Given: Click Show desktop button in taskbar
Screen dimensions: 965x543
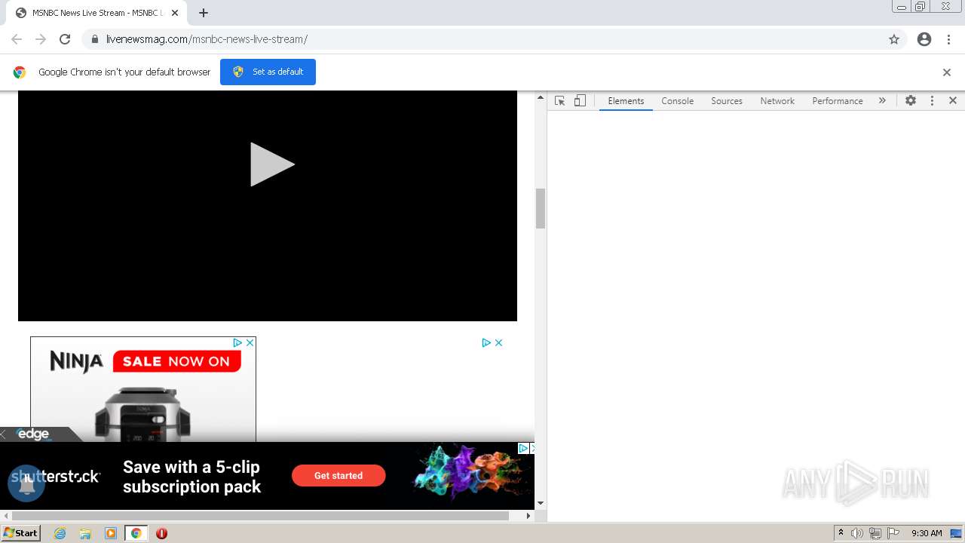Looking at the screenshot, I should 957,533.
